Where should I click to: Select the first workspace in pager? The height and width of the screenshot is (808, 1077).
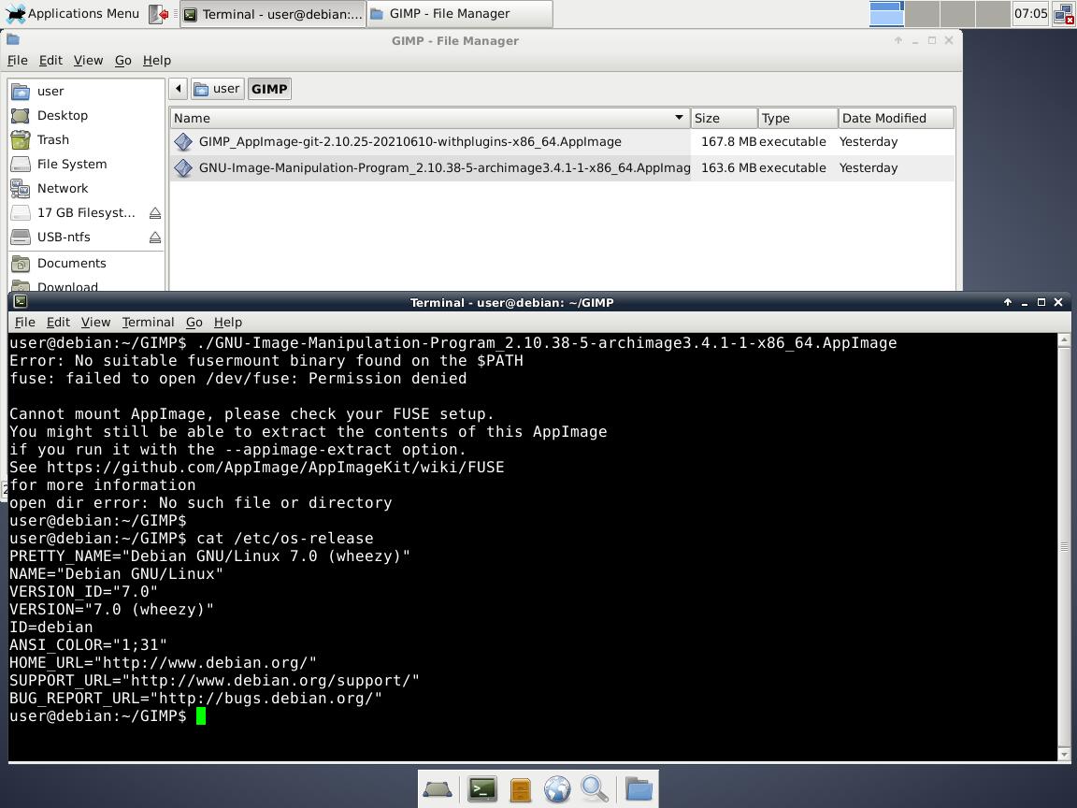(x=886, y=14)
